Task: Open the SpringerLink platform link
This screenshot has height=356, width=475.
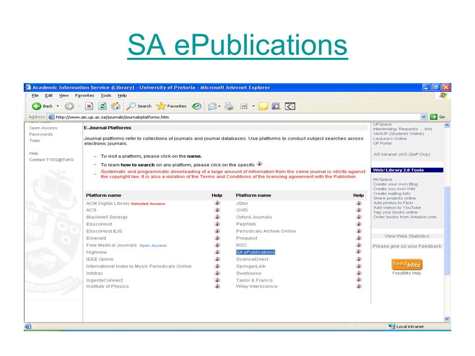Action: pyautogui.click(x=251, y=266)
